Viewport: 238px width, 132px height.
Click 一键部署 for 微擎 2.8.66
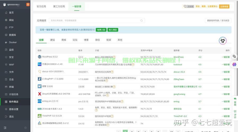[226, 87]
